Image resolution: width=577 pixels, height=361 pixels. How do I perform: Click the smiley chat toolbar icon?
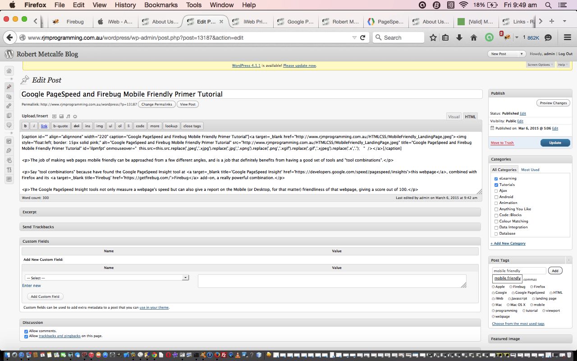coord(548,37)
